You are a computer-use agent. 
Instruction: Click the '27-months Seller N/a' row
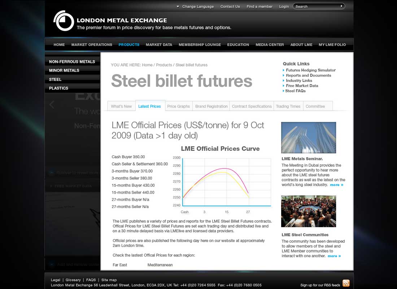pyautogui.click(x=130, y=207)
